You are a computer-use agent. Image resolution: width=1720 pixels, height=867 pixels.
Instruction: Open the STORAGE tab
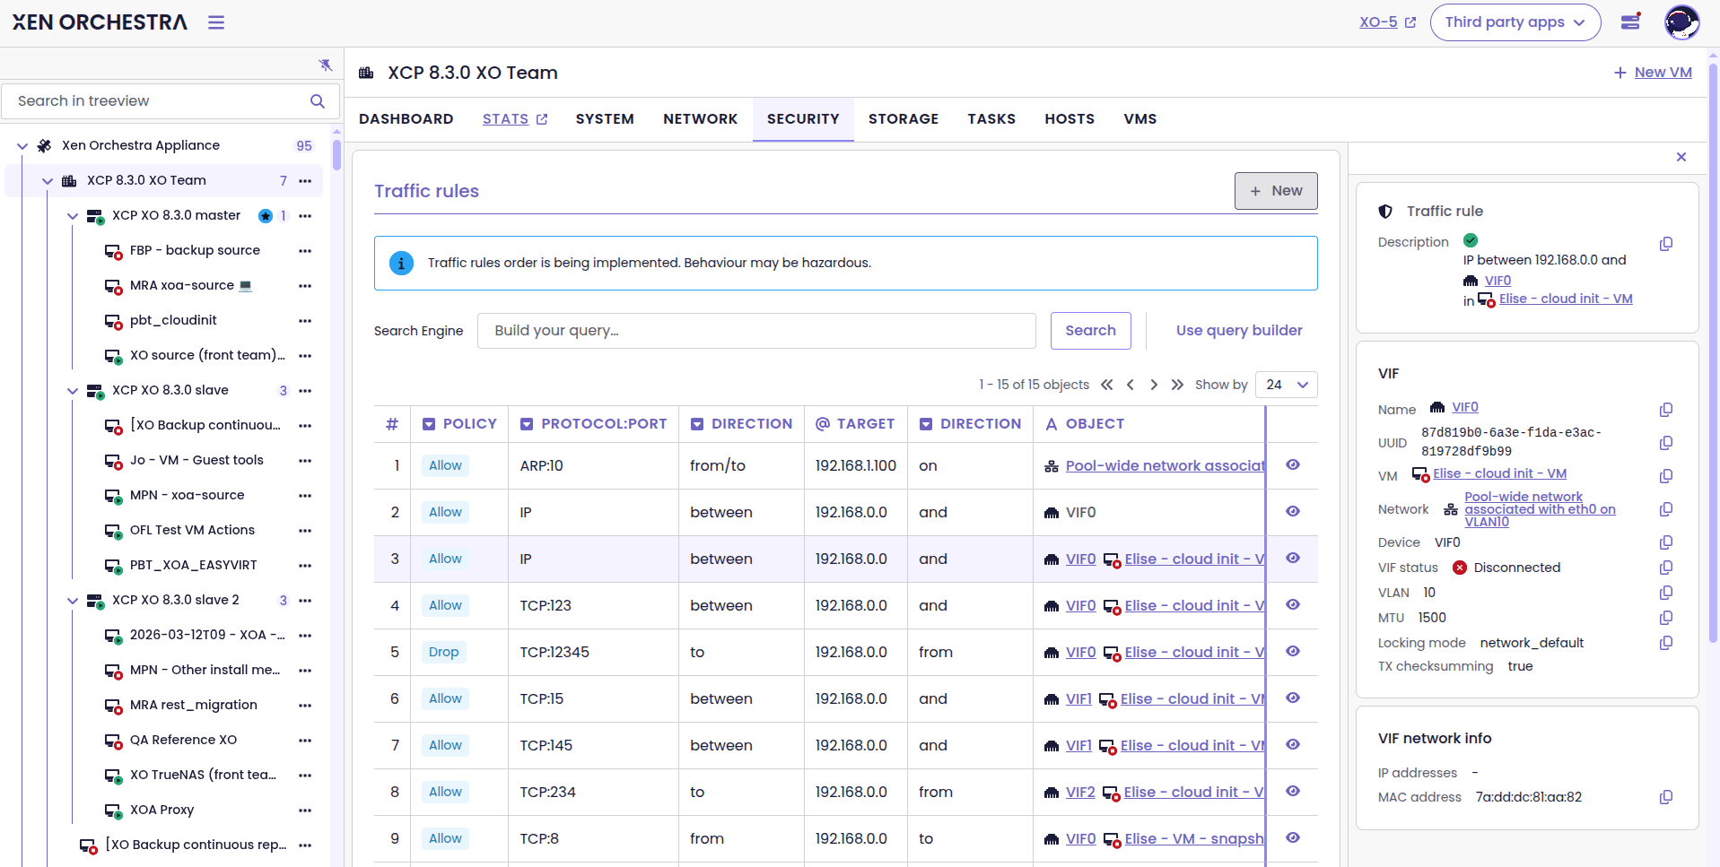[903, 119]
